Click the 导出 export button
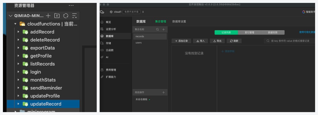Viewport: 318px width, 115px height. tap(217, 41)
